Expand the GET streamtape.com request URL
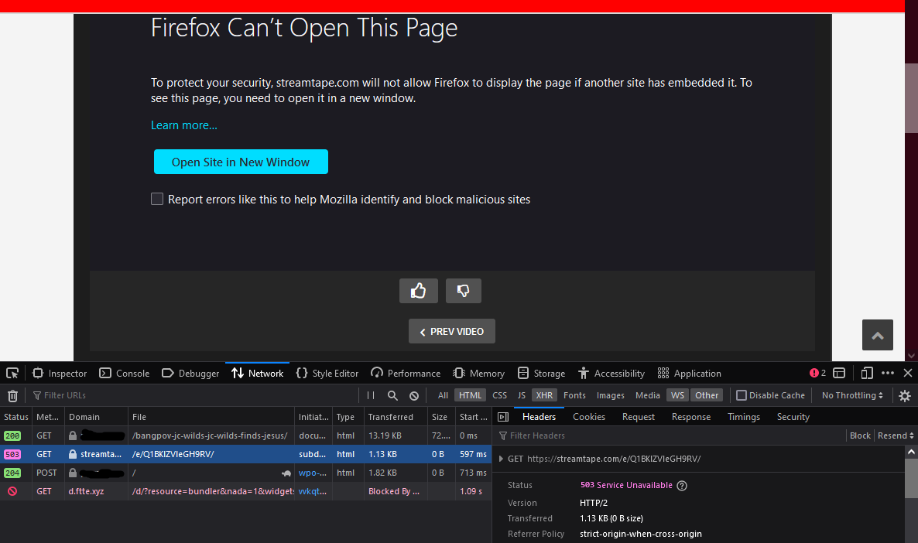918x543 pixels. coord(501,459)
